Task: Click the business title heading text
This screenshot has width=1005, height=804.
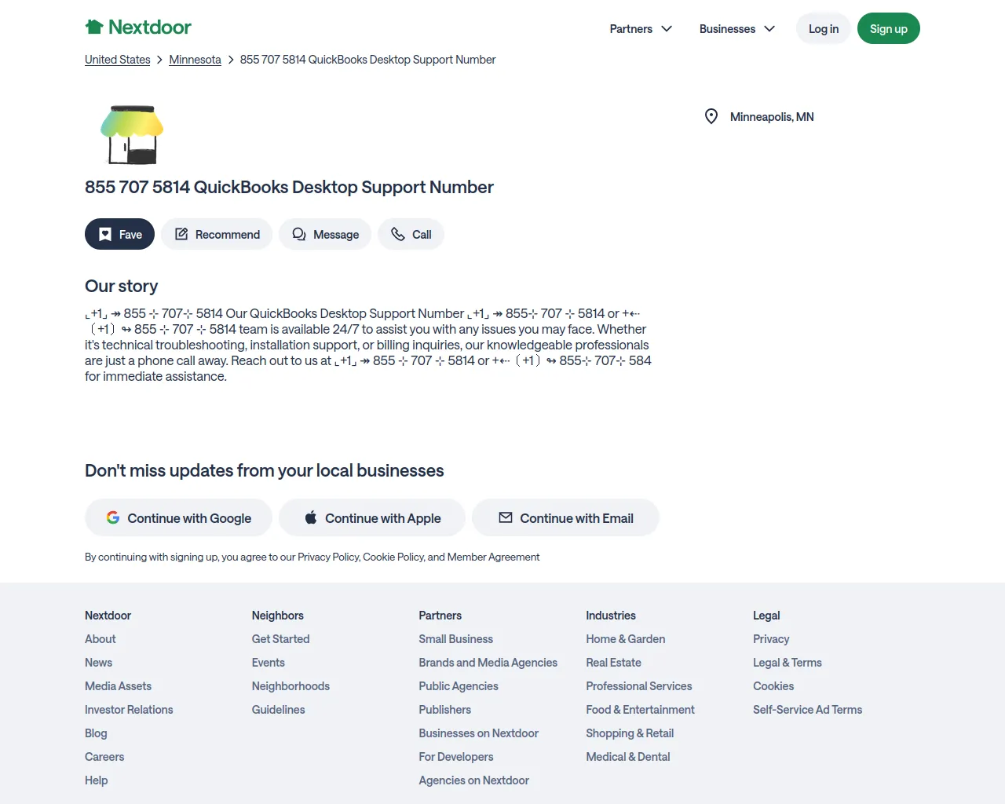Action: pyautogui.click(x=289, y=187)
